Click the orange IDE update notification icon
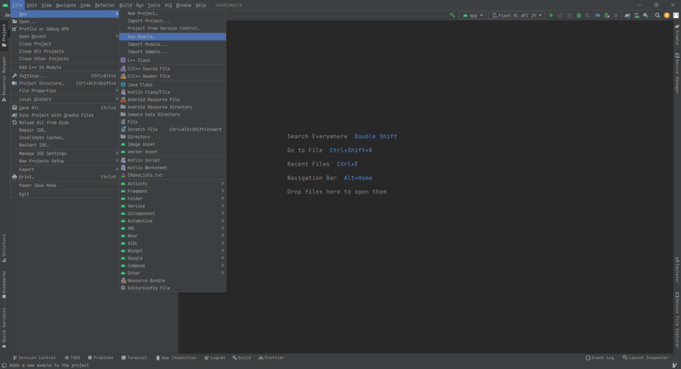The width and height of the screenshot is (681, 369). [666, 15]
